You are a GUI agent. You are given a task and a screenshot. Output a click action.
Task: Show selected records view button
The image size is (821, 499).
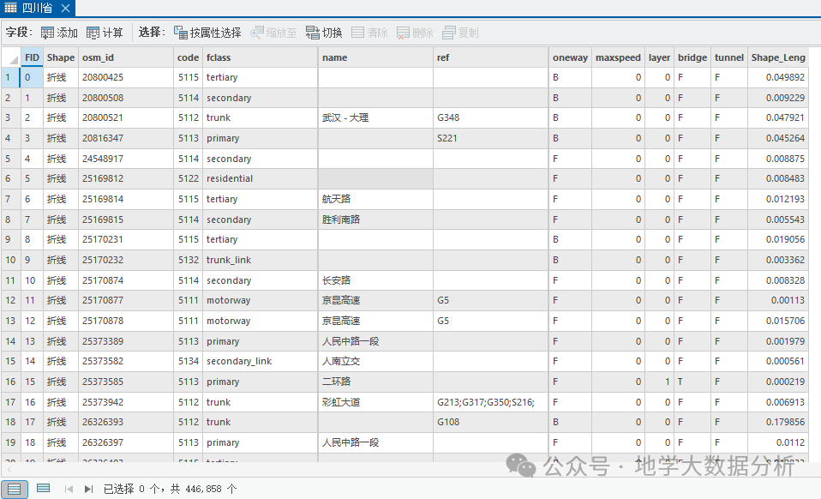point(44,489)
